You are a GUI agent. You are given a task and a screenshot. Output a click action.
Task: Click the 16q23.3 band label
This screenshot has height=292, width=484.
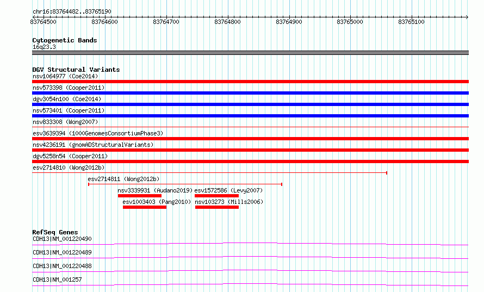point(44,47)
